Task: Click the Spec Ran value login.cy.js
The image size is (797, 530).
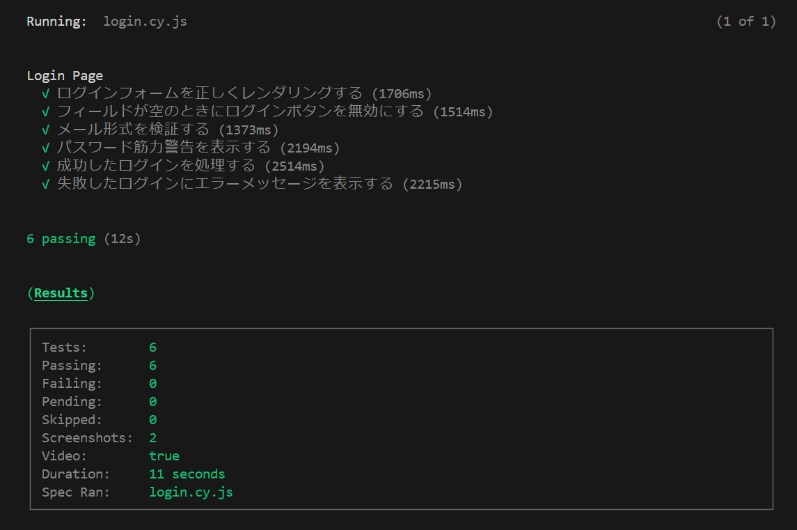Action: tap(191, 492)
